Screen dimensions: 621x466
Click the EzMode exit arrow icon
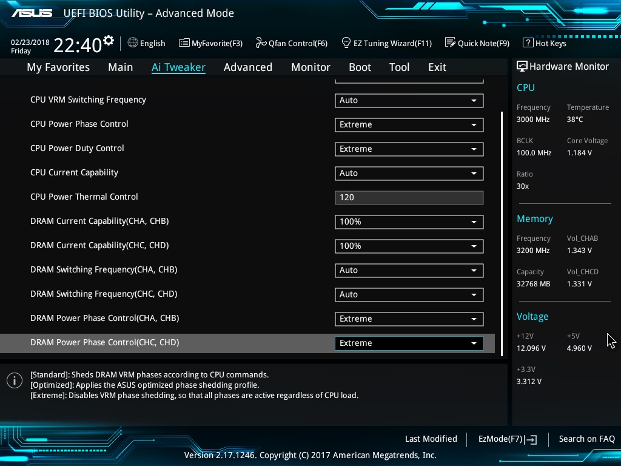pos(532,439)
